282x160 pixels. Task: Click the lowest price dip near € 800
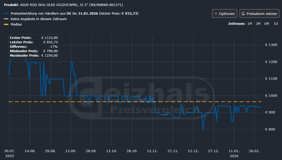(x=203, y=129)
